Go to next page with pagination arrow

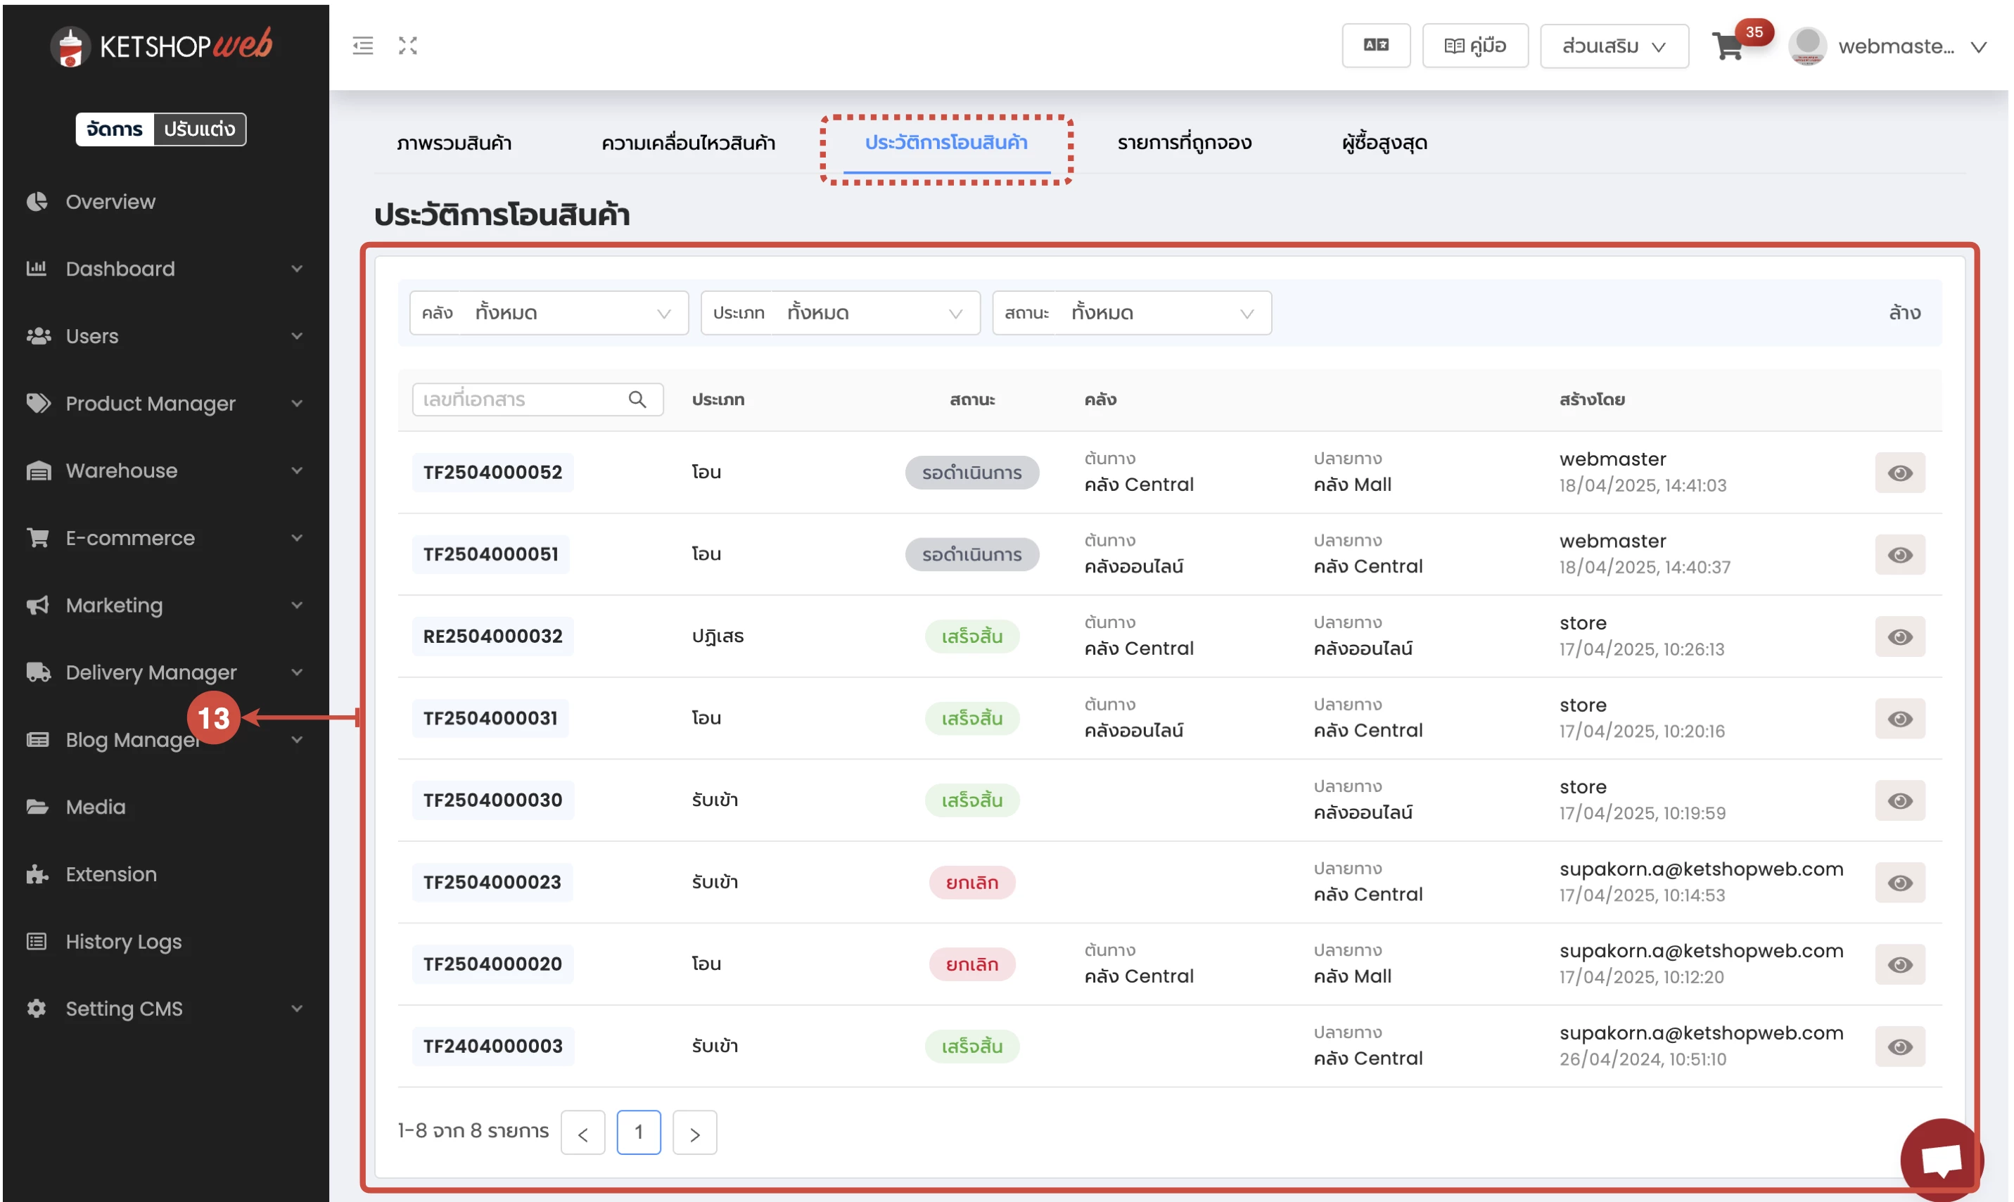tap(694, 1133)
